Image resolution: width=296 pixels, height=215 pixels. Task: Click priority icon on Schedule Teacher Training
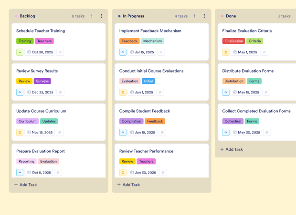tap(20, 52)
